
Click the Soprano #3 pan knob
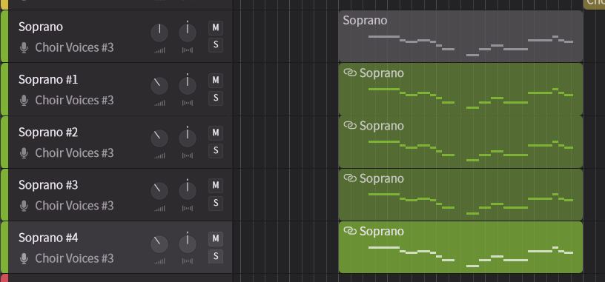[188, 191]
